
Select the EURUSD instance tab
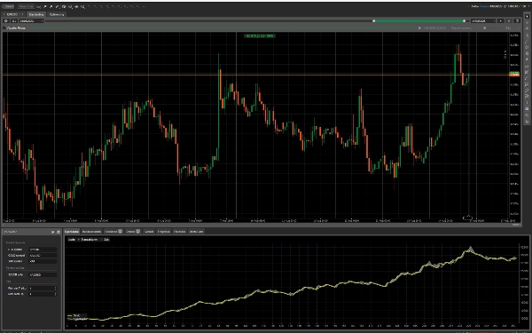coord(12,14)
